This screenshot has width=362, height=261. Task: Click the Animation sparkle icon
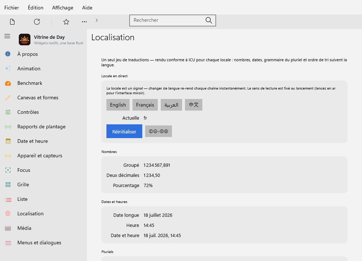click(x=8, y=69)
